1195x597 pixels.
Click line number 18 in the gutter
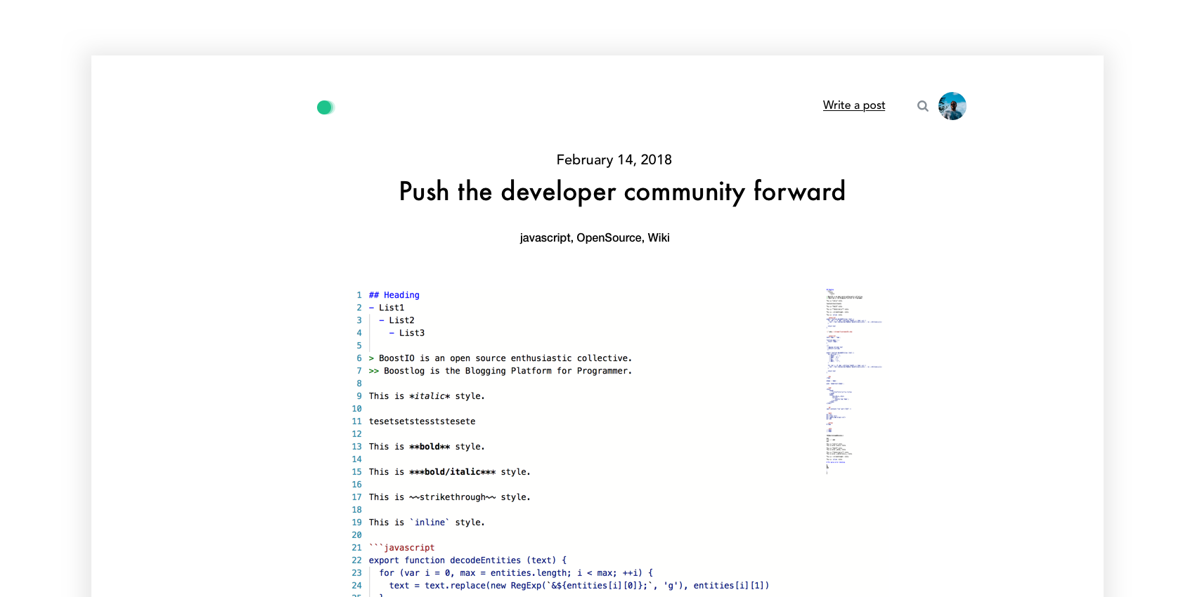pyautogui.click(x=356, y=510)
